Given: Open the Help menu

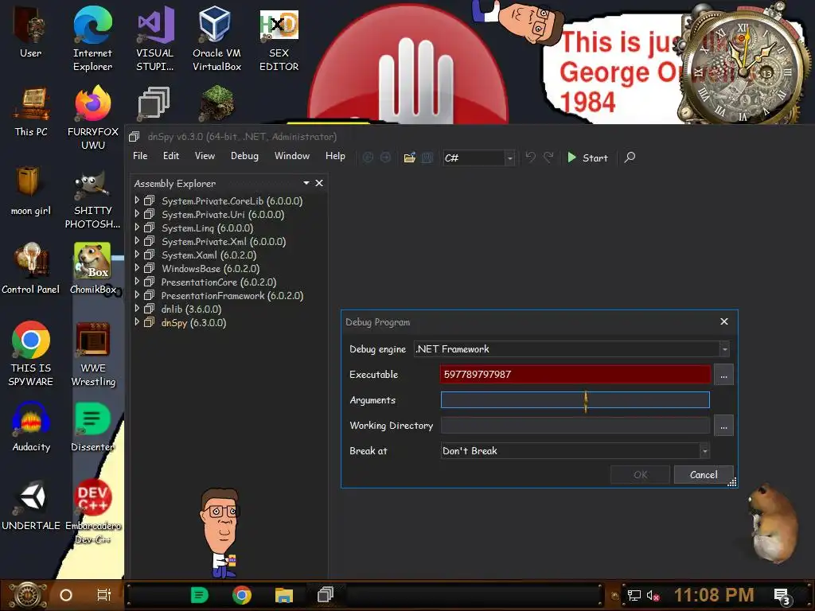Looking at the screenshot, I should [335, 156].
